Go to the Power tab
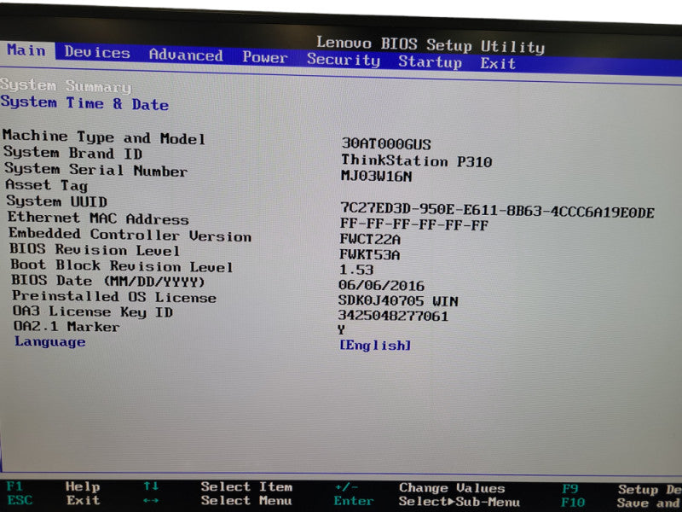 pos(265,57)
